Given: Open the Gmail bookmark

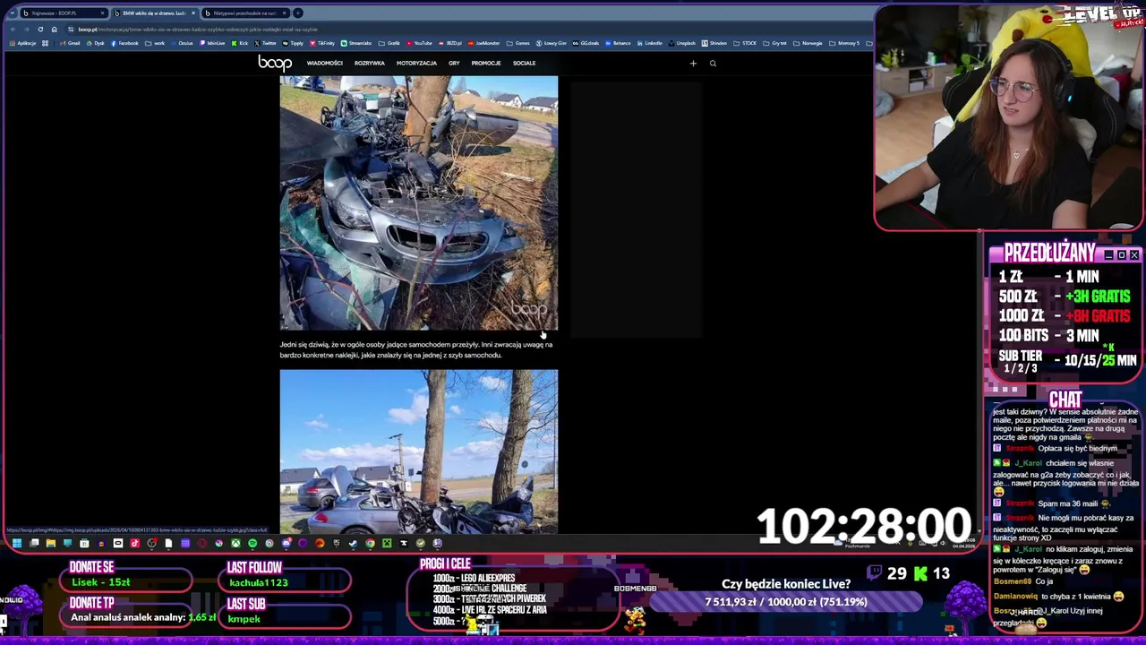Looking at the screenshot, I should pos(70,43).
